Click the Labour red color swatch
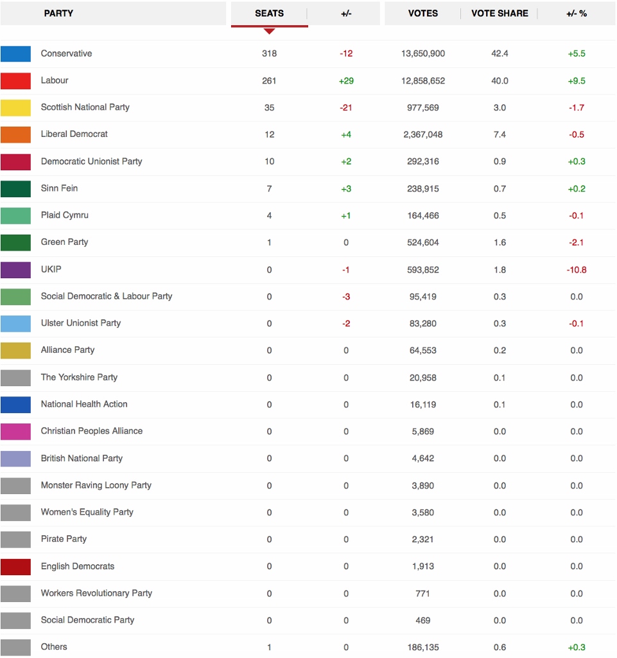The height and width of the screenshot is (658, 617). [15, 80]
